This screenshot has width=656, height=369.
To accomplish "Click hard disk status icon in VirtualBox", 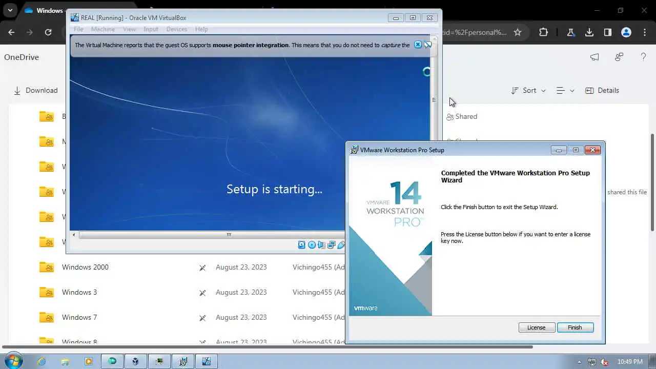I will tap(302, 245).
